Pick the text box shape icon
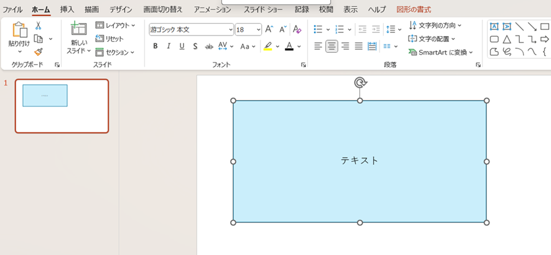 494,26
